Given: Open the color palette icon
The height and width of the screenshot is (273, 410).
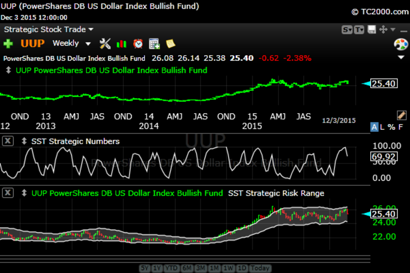Looking at the screenshot, I should (x=401, y=44).
